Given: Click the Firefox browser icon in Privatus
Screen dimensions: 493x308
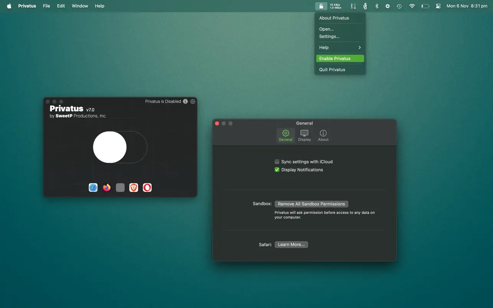Looking at the screenshot, I should [x=107, y=187].
